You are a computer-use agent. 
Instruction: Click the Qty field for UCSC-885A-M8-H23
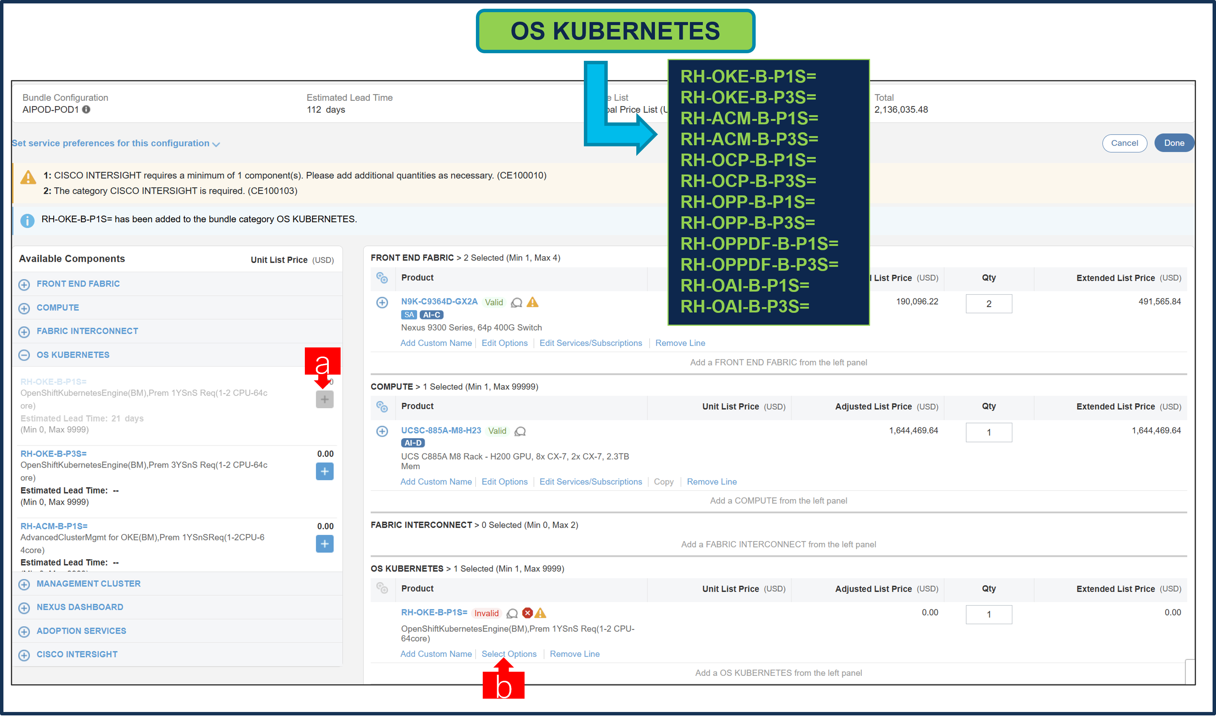989,432
